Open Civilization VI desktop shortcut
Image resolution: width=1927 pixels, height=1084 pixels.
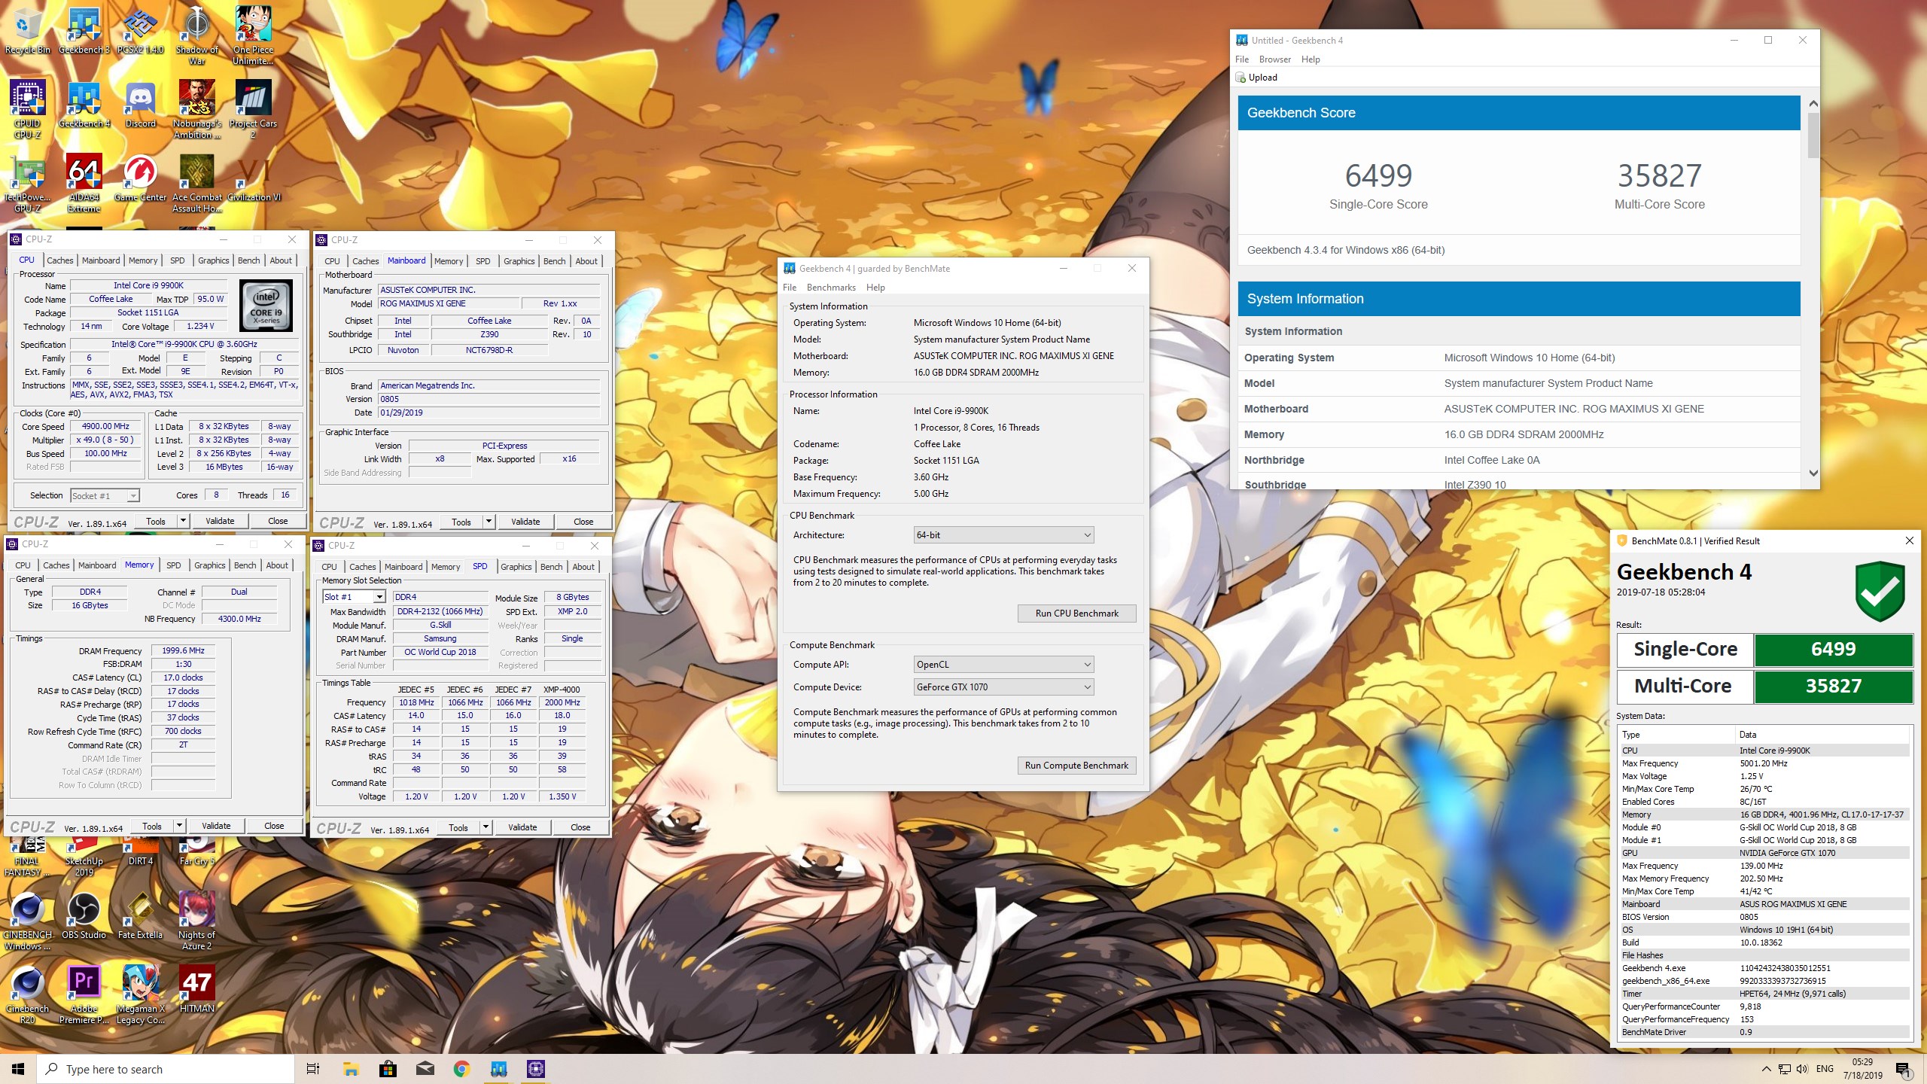coord(254,178)
